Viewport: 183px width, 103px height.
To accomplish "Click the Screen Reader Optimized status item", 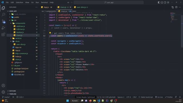I will coord(85,97).
